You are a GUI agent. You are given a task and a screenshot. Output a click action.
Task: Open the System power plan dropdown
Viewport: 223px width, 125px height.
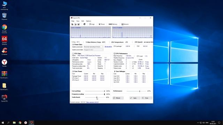[93, 47]
